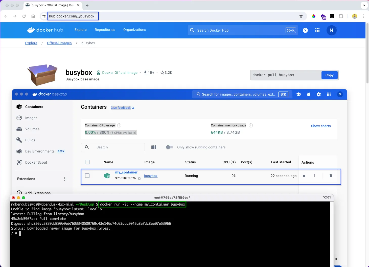This screenshot has height=267, width=369.
Task: Open Docker Desktop Learning center icon
Action: (298, 94)
